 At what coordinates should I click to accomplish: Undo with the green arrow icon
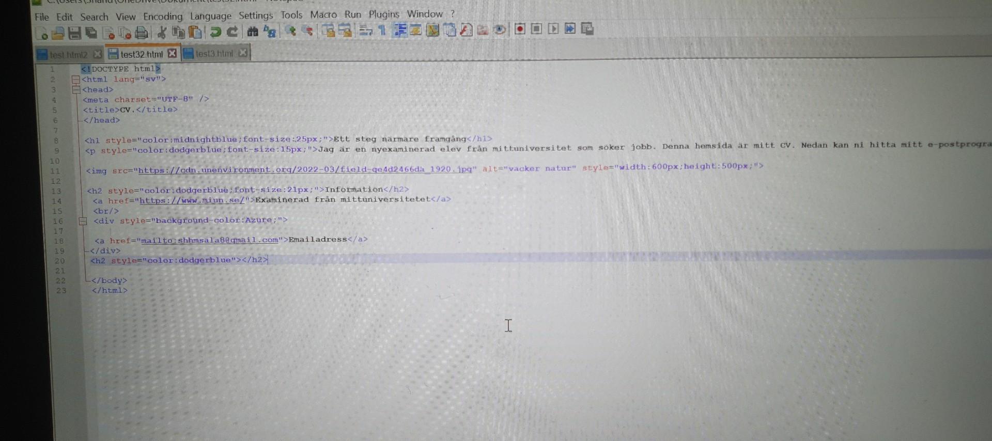point(215,32)
